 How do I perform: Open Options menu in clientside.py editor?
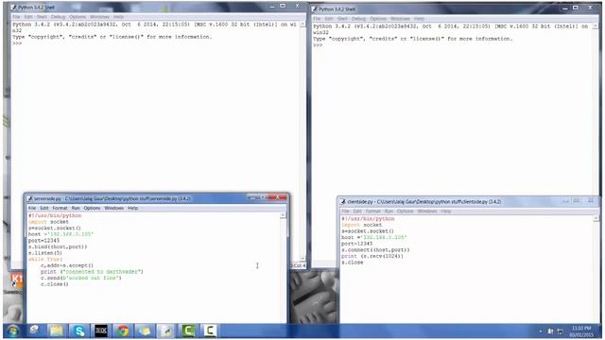[405, 212]
